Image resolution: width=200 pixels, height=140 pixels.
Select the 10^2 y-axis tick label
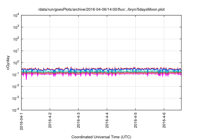tap(16, 39)
